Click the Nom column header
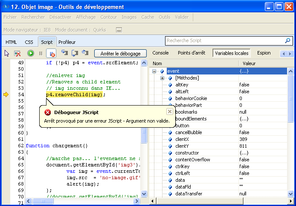Viewport: 296px width, 206px height. point(194,63)
